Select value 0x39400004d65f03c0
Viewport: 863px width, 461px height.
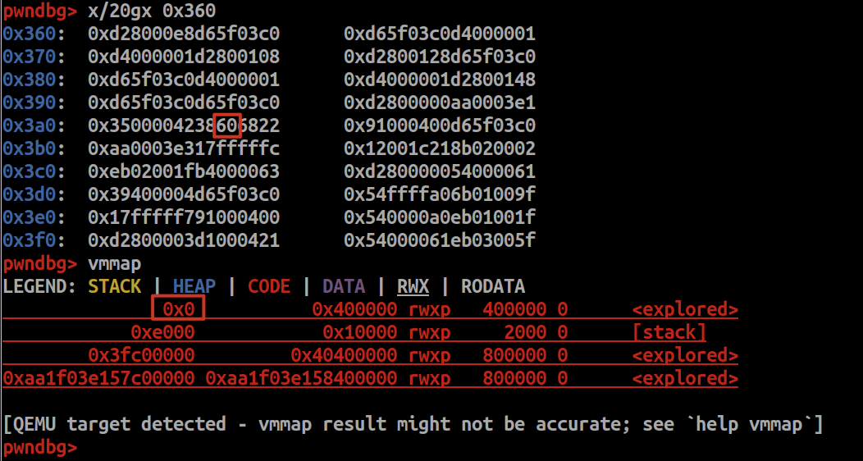(184, 194)
